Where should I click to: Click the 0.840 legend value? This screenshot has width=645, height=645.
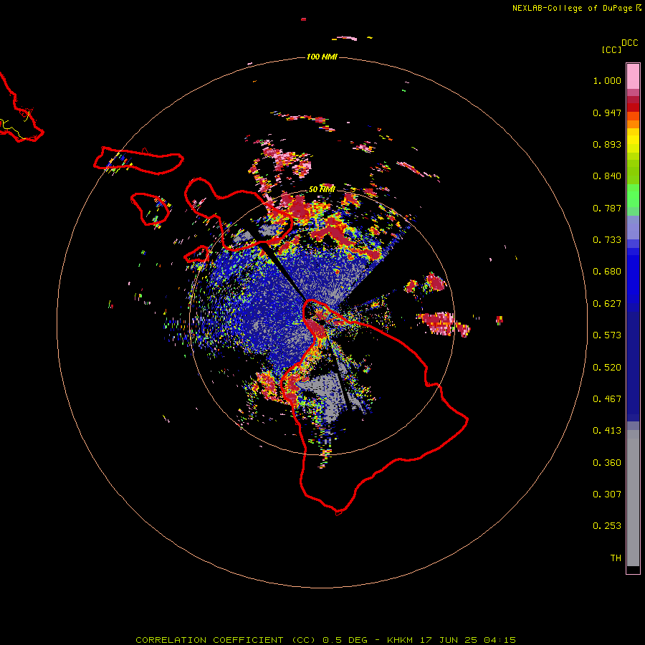point(607,176)
